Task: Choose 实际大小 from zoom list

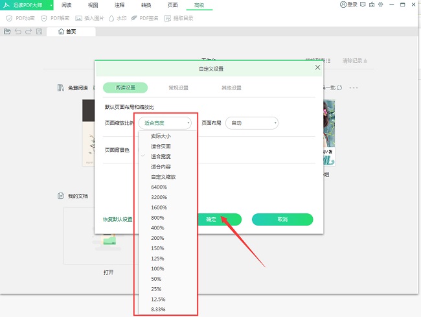Action: [x=168, y=136]
